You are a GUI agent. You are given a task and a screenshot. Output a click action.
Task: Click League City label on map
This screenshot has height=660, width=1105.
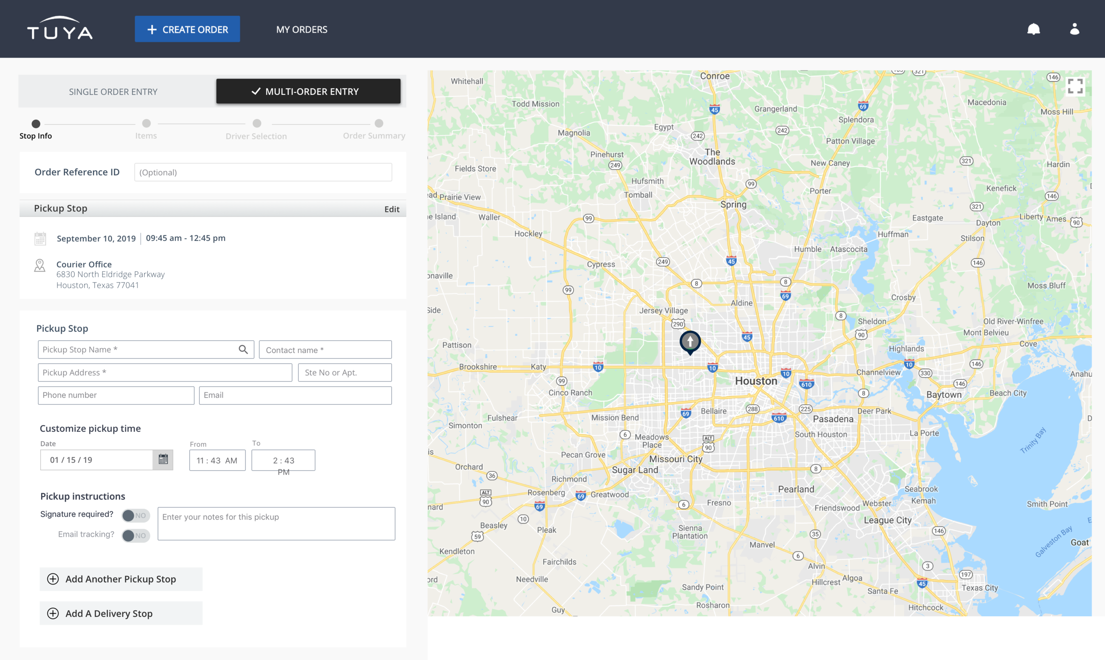(888, 520)
